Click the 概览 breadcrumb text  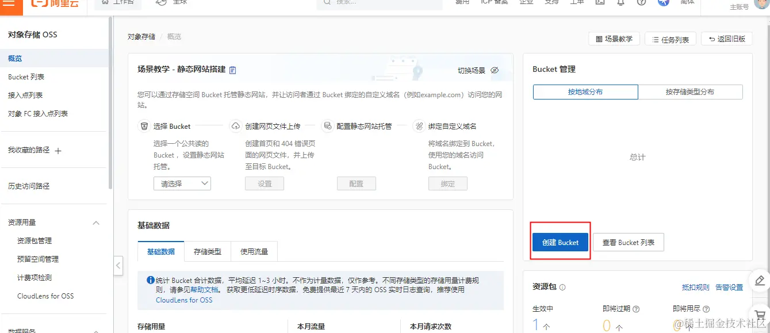(174, 37)
